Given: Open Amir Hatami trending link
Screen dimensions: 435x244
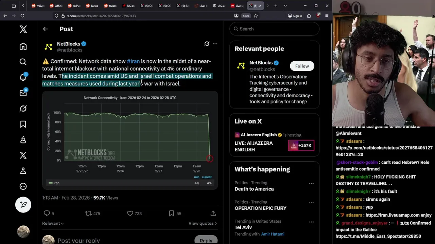Looking at the screenshot, I should pos(273,234).
